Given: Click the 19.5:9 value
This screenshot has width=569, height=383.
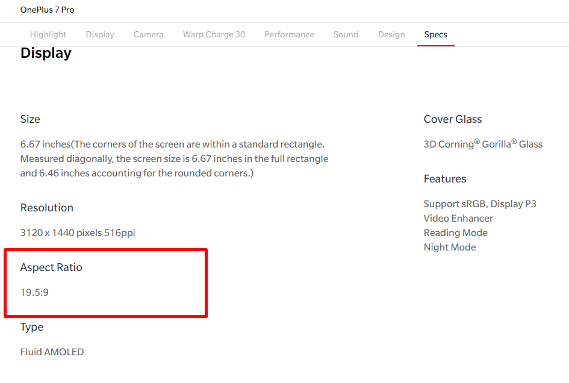Looking at the screenshot, I should click(x=34, y=292).
